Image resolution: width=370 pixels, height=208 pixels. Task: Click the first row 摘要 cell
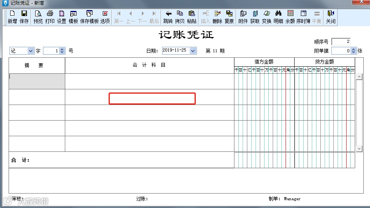pos(37,81)
